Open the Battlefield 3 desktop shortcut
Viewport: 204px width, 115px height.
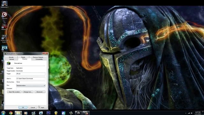click(4, 4)
